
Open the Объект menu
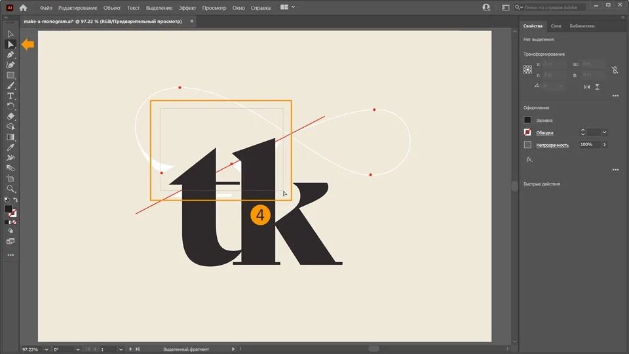tap(112, 8)
